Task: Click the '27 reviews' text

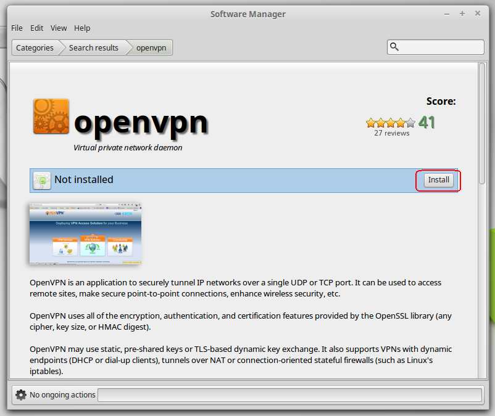Action: tap(392, 133)
